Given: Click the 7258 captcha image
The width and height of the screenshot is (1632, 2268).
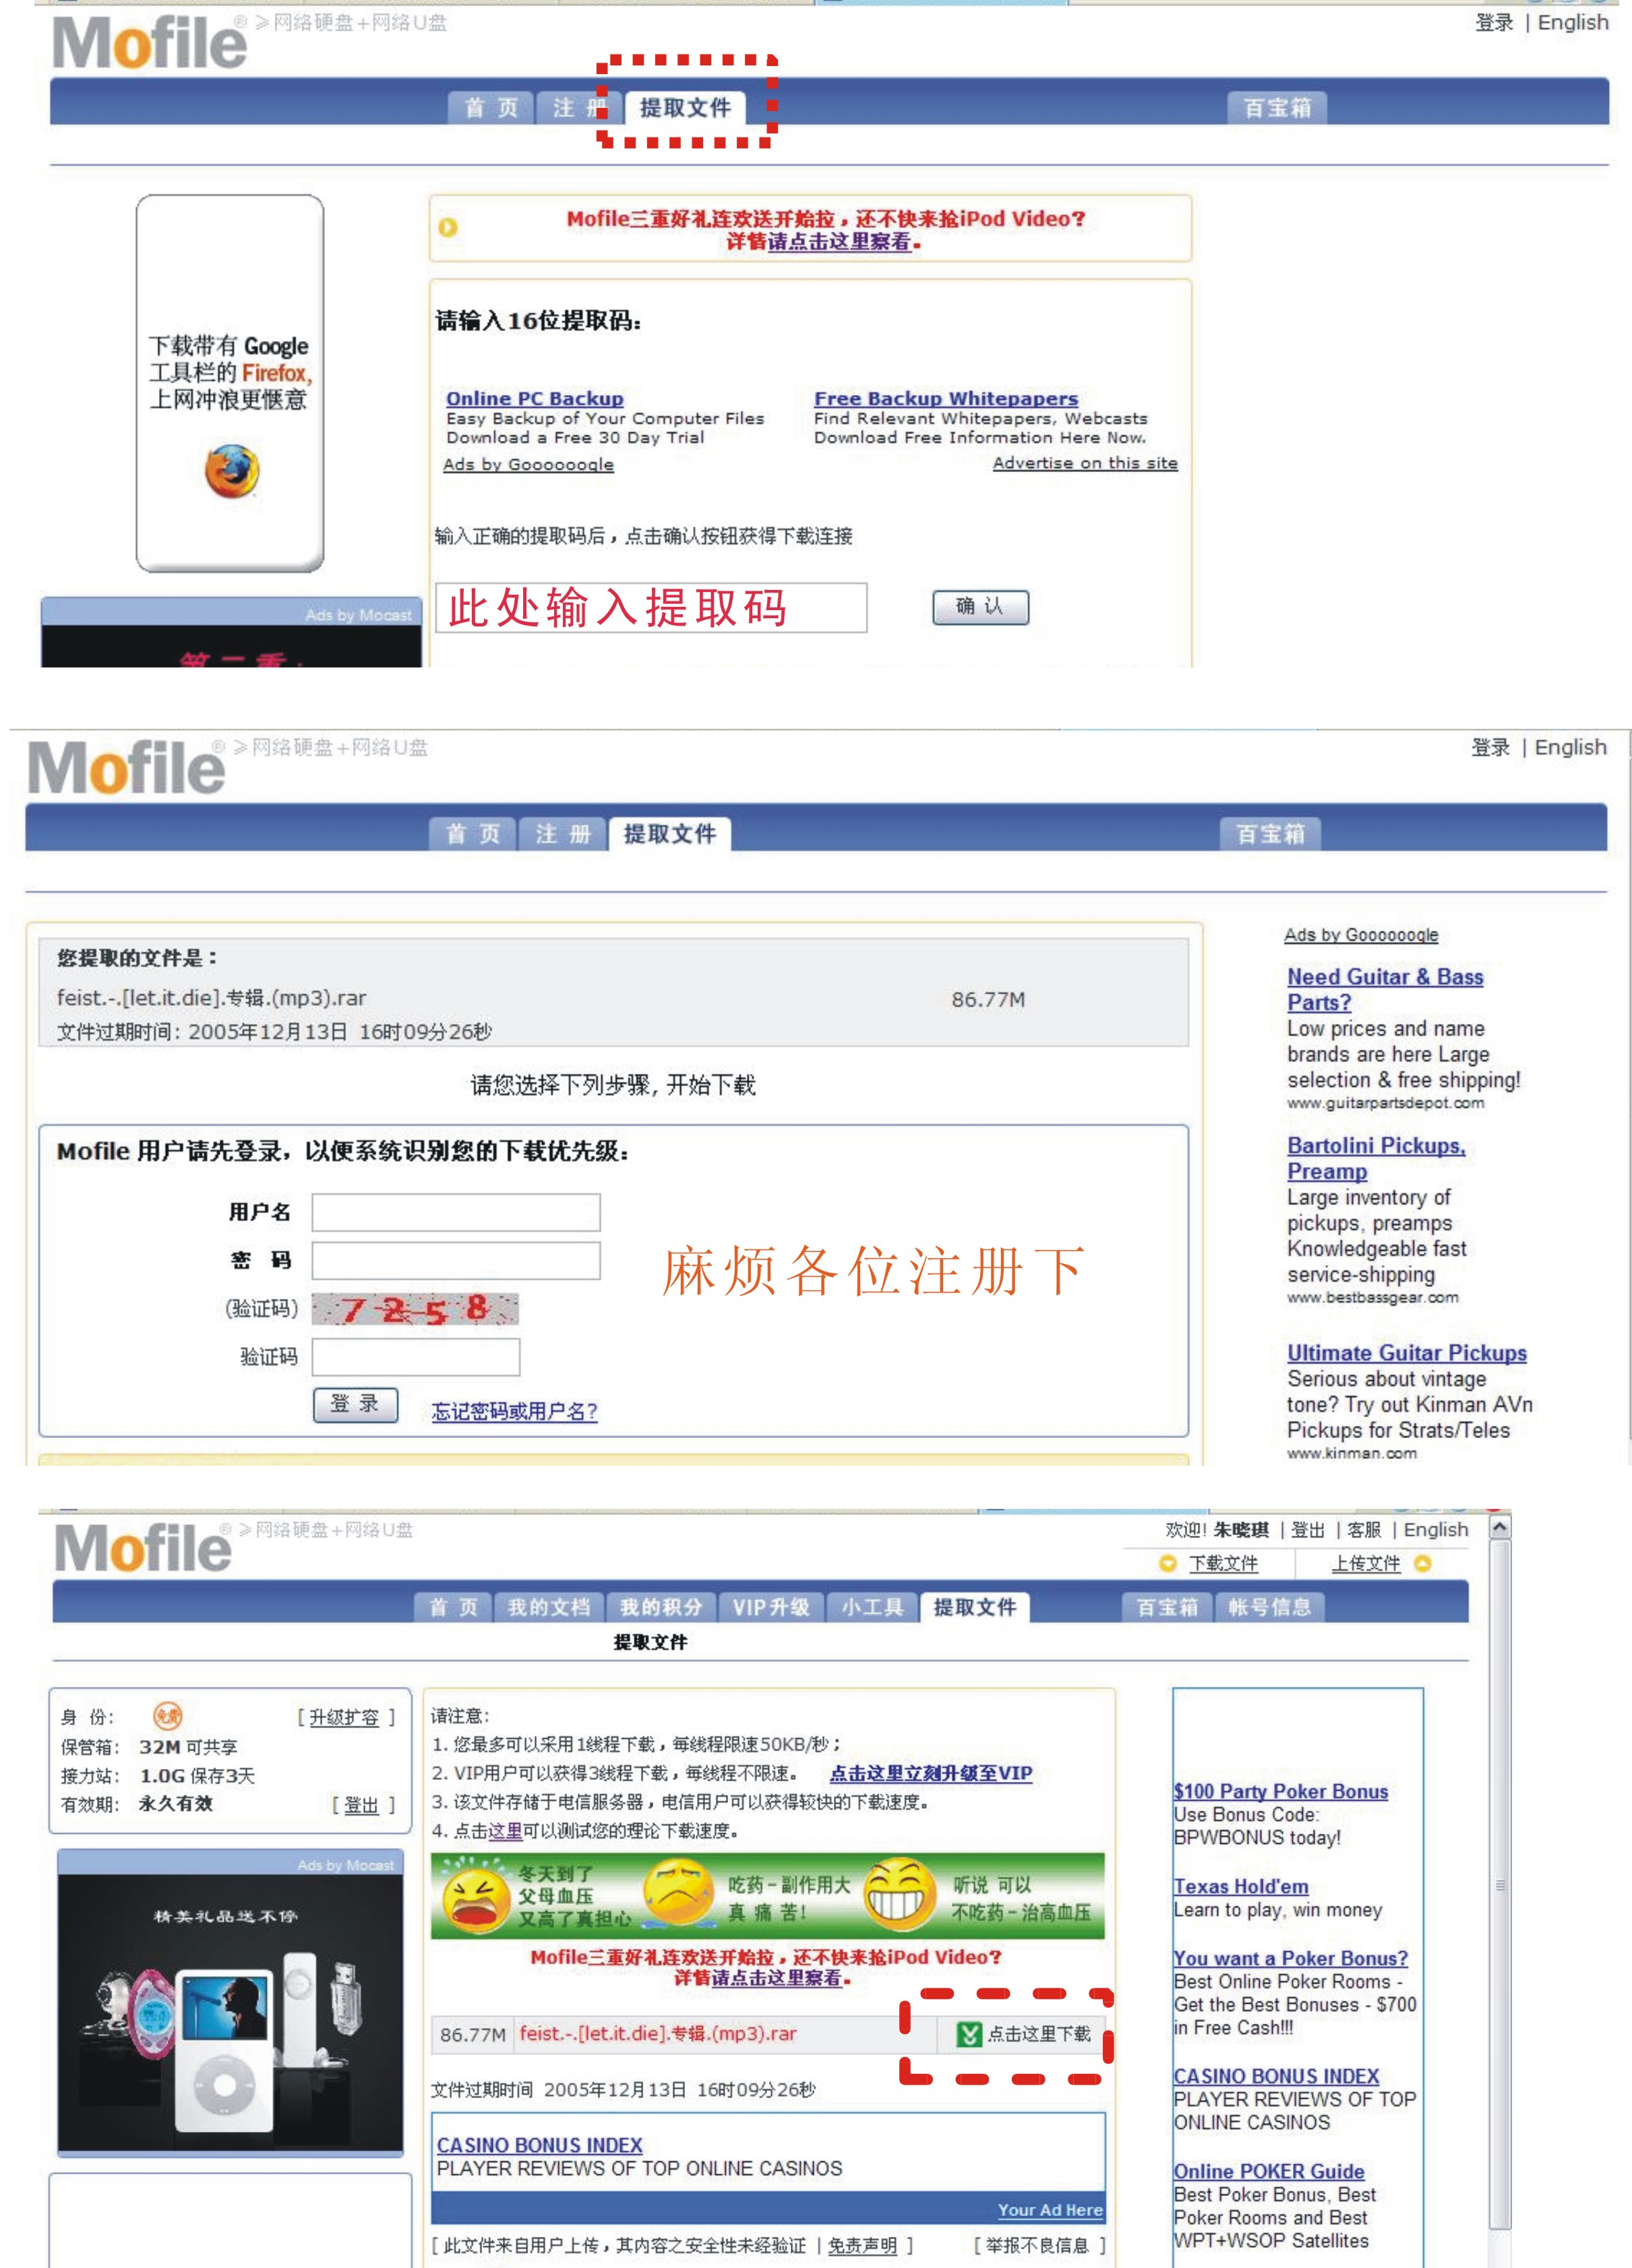Looking at the screenshot, I should pyautogui.click(x=415, y=1309).
